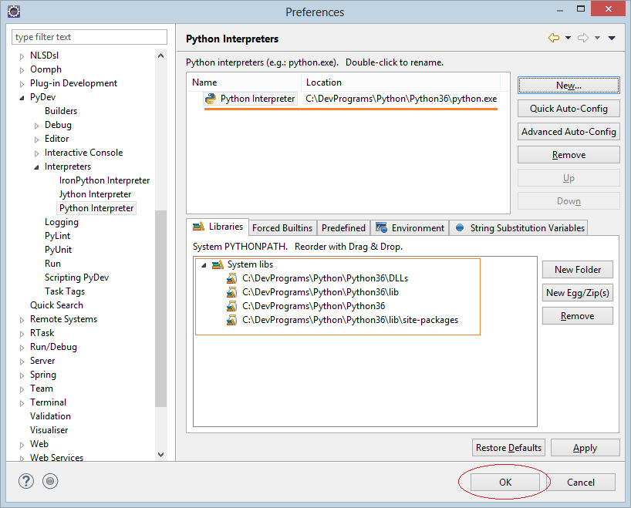This screenshot has height=508, width=631.
Task: Select the Validation preference page
Action: 50,416
